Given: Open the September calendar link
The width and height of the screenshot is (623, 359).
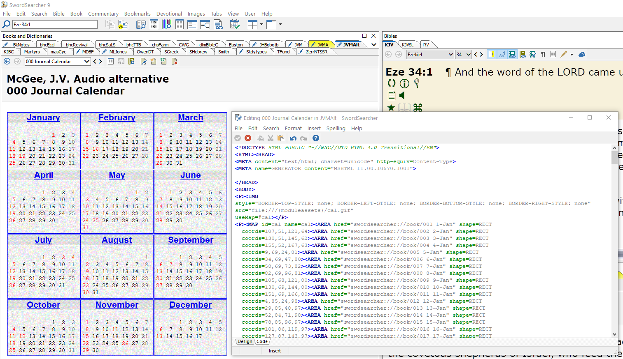Looking at the screenshot, I should coord(191,240).
